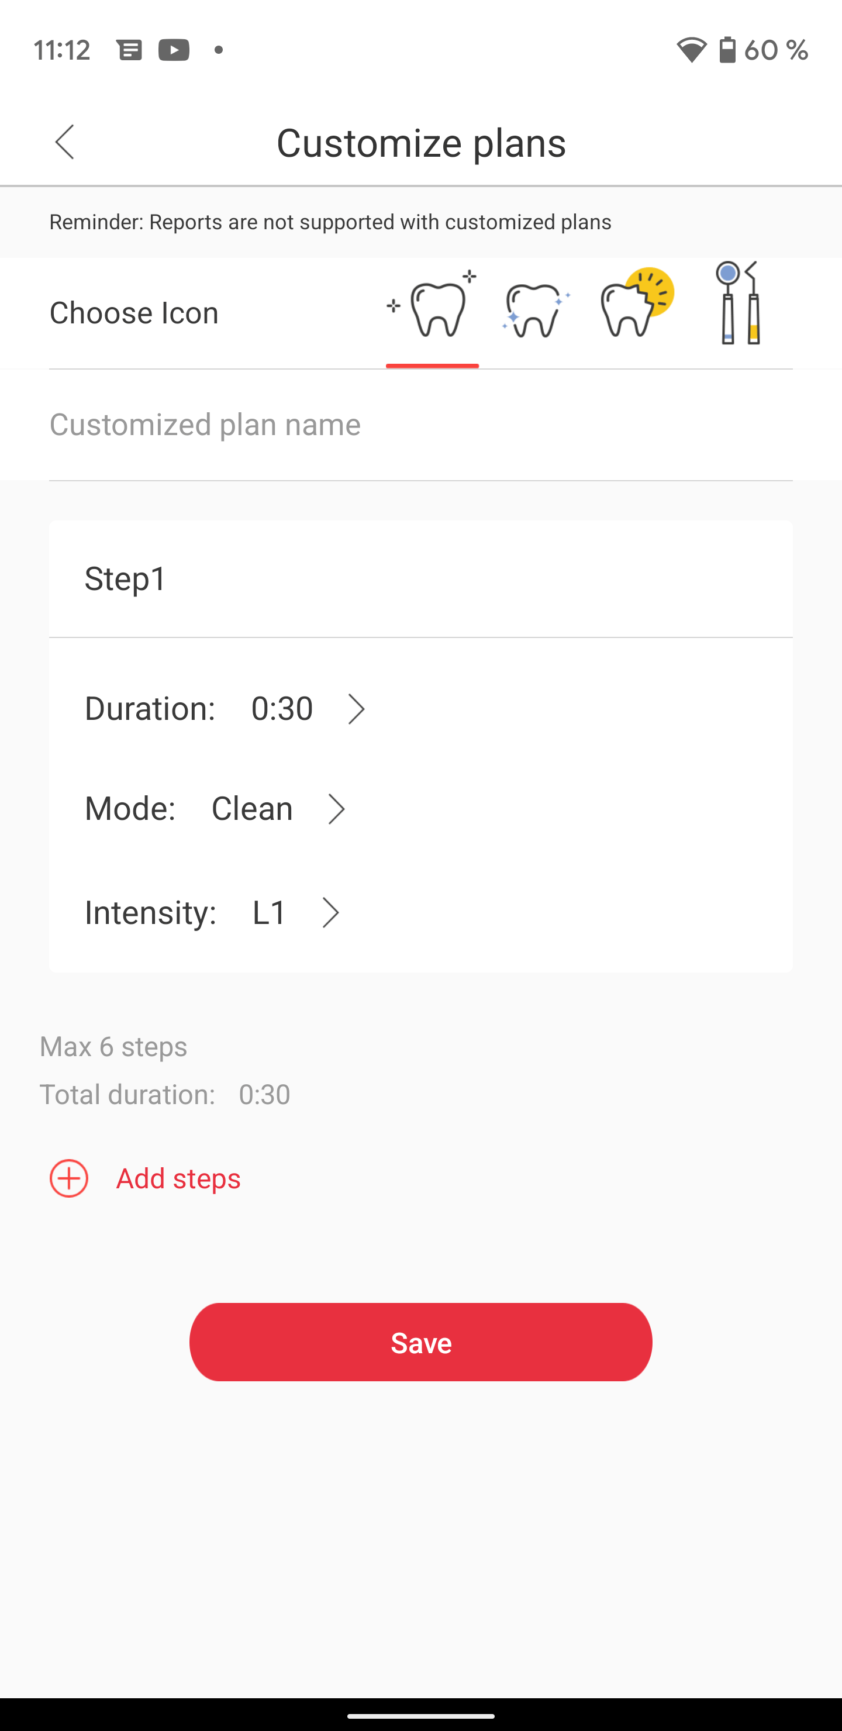Go back using the back arrow
The height and width of the screenshot is (1731, 842).
point(64,143)
